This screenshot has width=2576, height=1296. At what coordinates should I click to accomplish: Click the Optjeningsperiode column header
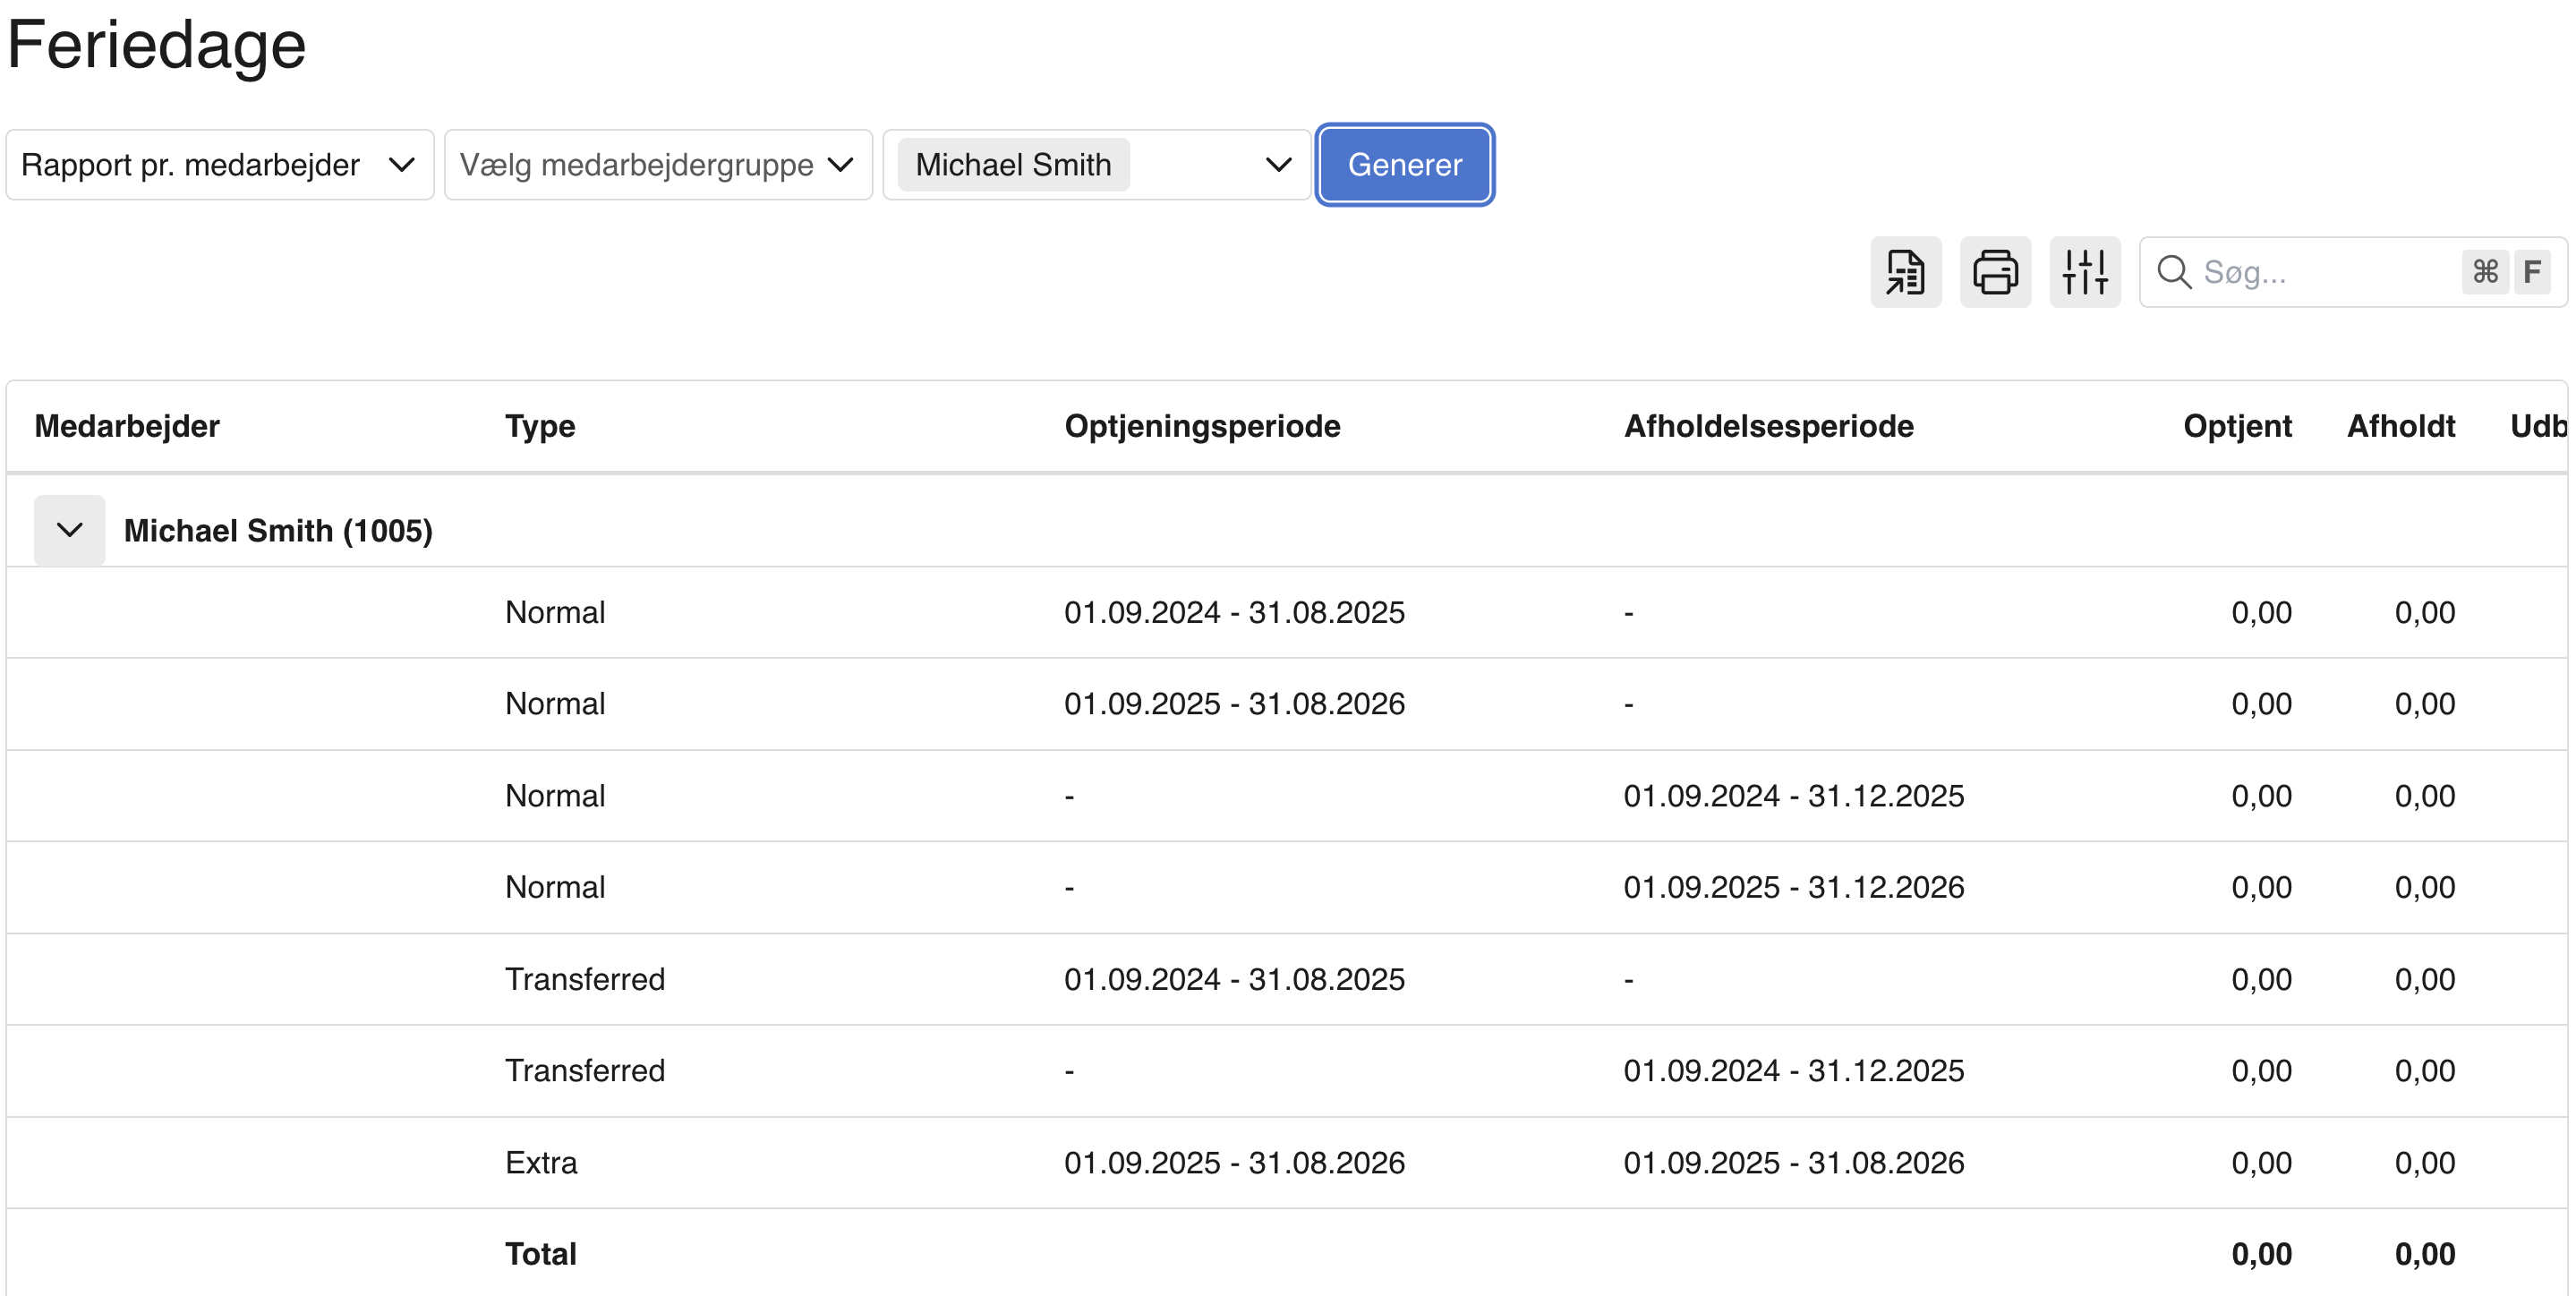(1201, 426)
